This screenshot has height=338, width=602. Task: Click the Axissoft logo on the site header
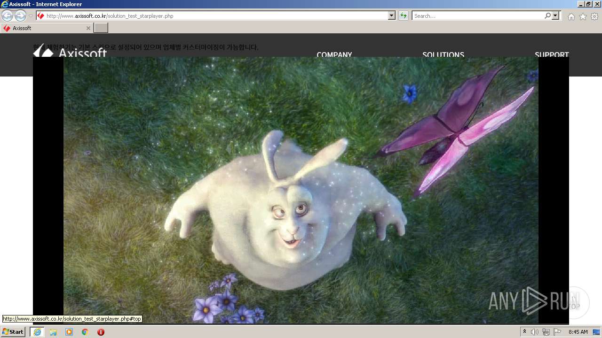coord(70,51)
